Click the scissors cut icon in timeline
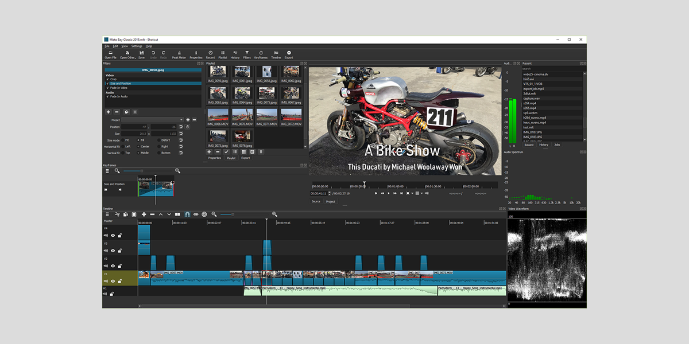 [117, 214]
